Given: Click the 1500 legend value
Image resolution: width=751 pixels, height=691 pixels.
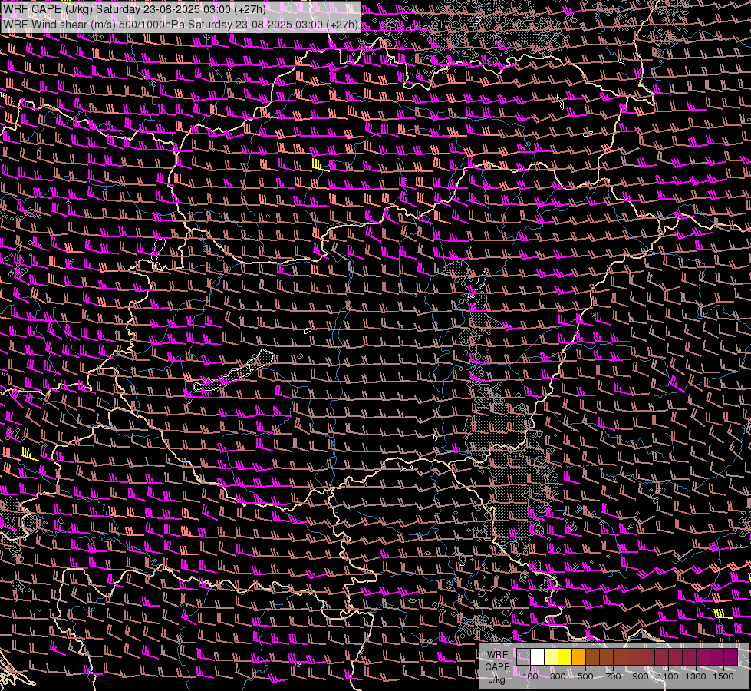Looking at the screenshot, I should point(723,676).
